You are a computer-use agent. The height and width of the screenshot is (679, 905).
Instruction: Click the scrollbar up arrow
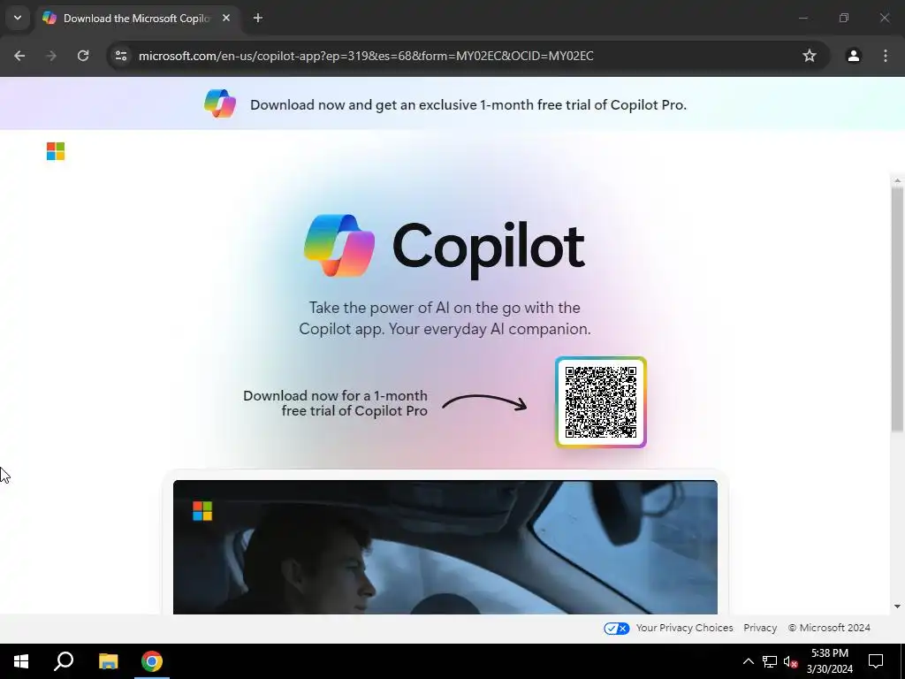coord(897,180)
